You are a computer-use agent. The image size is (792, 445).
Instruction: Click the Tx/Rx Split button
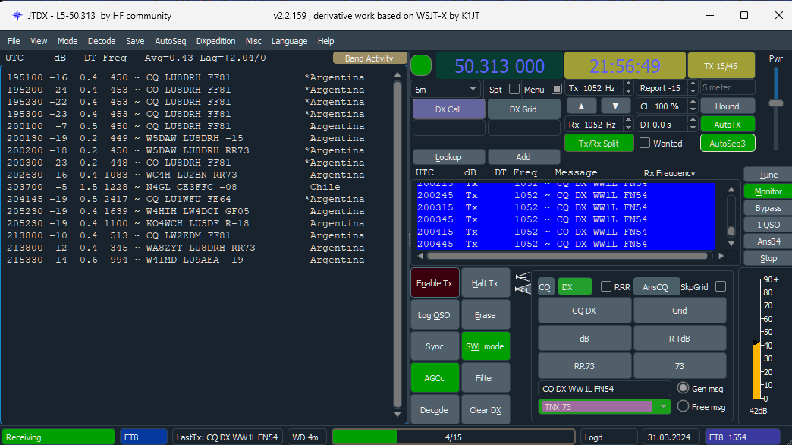pyautogui.click(x=599, y=143)
